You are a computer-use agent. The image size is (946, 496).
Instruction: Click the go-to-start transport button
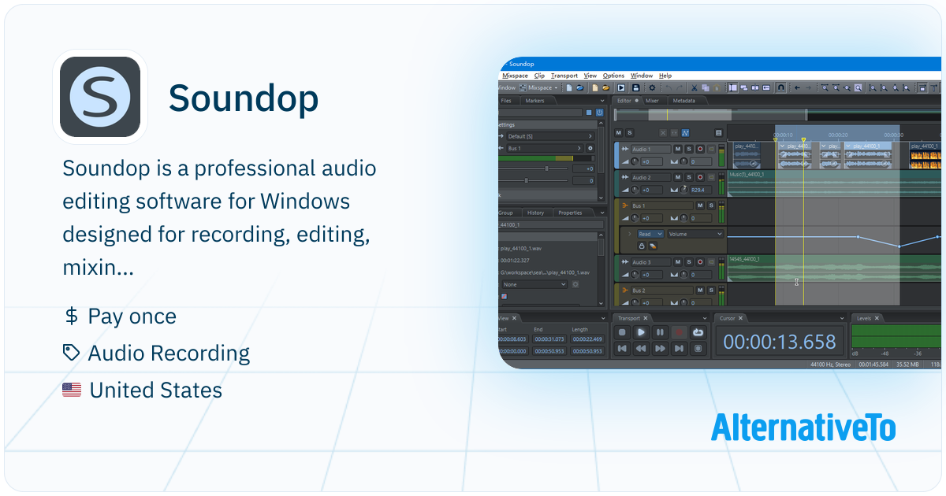point(622,348)
